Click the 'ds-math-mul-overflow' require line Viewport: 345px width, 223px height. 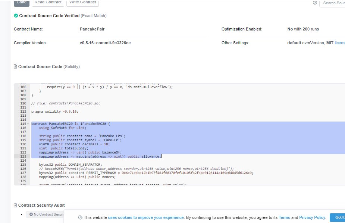tap(110, 87)
